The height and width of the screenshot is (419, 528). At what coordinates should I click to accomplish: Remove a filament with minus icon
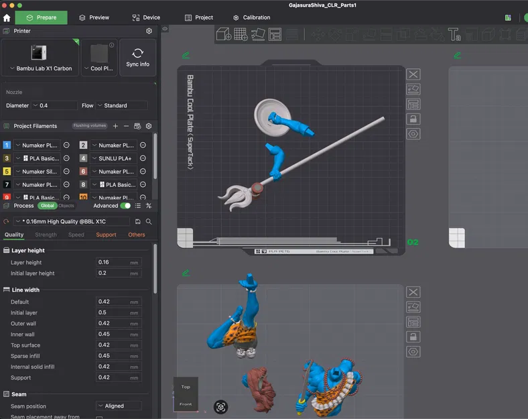(x=126, y=126)
